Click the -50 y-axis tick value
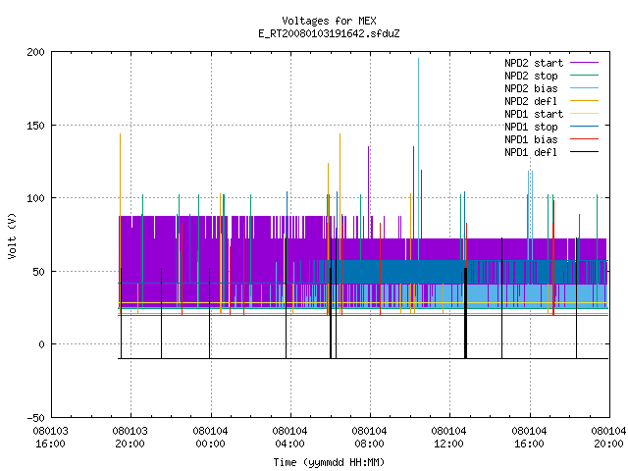This screenshot has width=628, height=471. (x=36, y=418)
